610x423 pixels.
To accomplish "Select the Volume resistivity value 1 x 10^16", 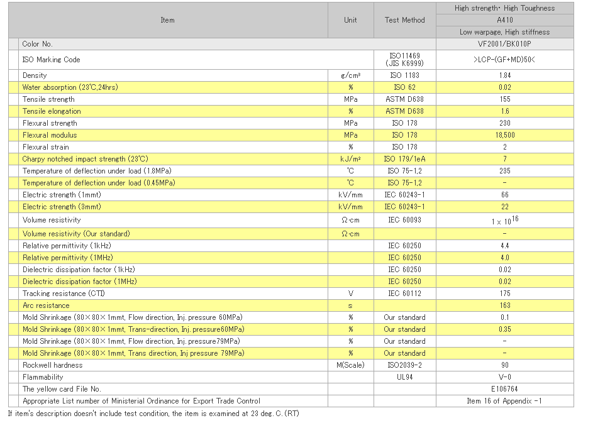I will [504, 221].
